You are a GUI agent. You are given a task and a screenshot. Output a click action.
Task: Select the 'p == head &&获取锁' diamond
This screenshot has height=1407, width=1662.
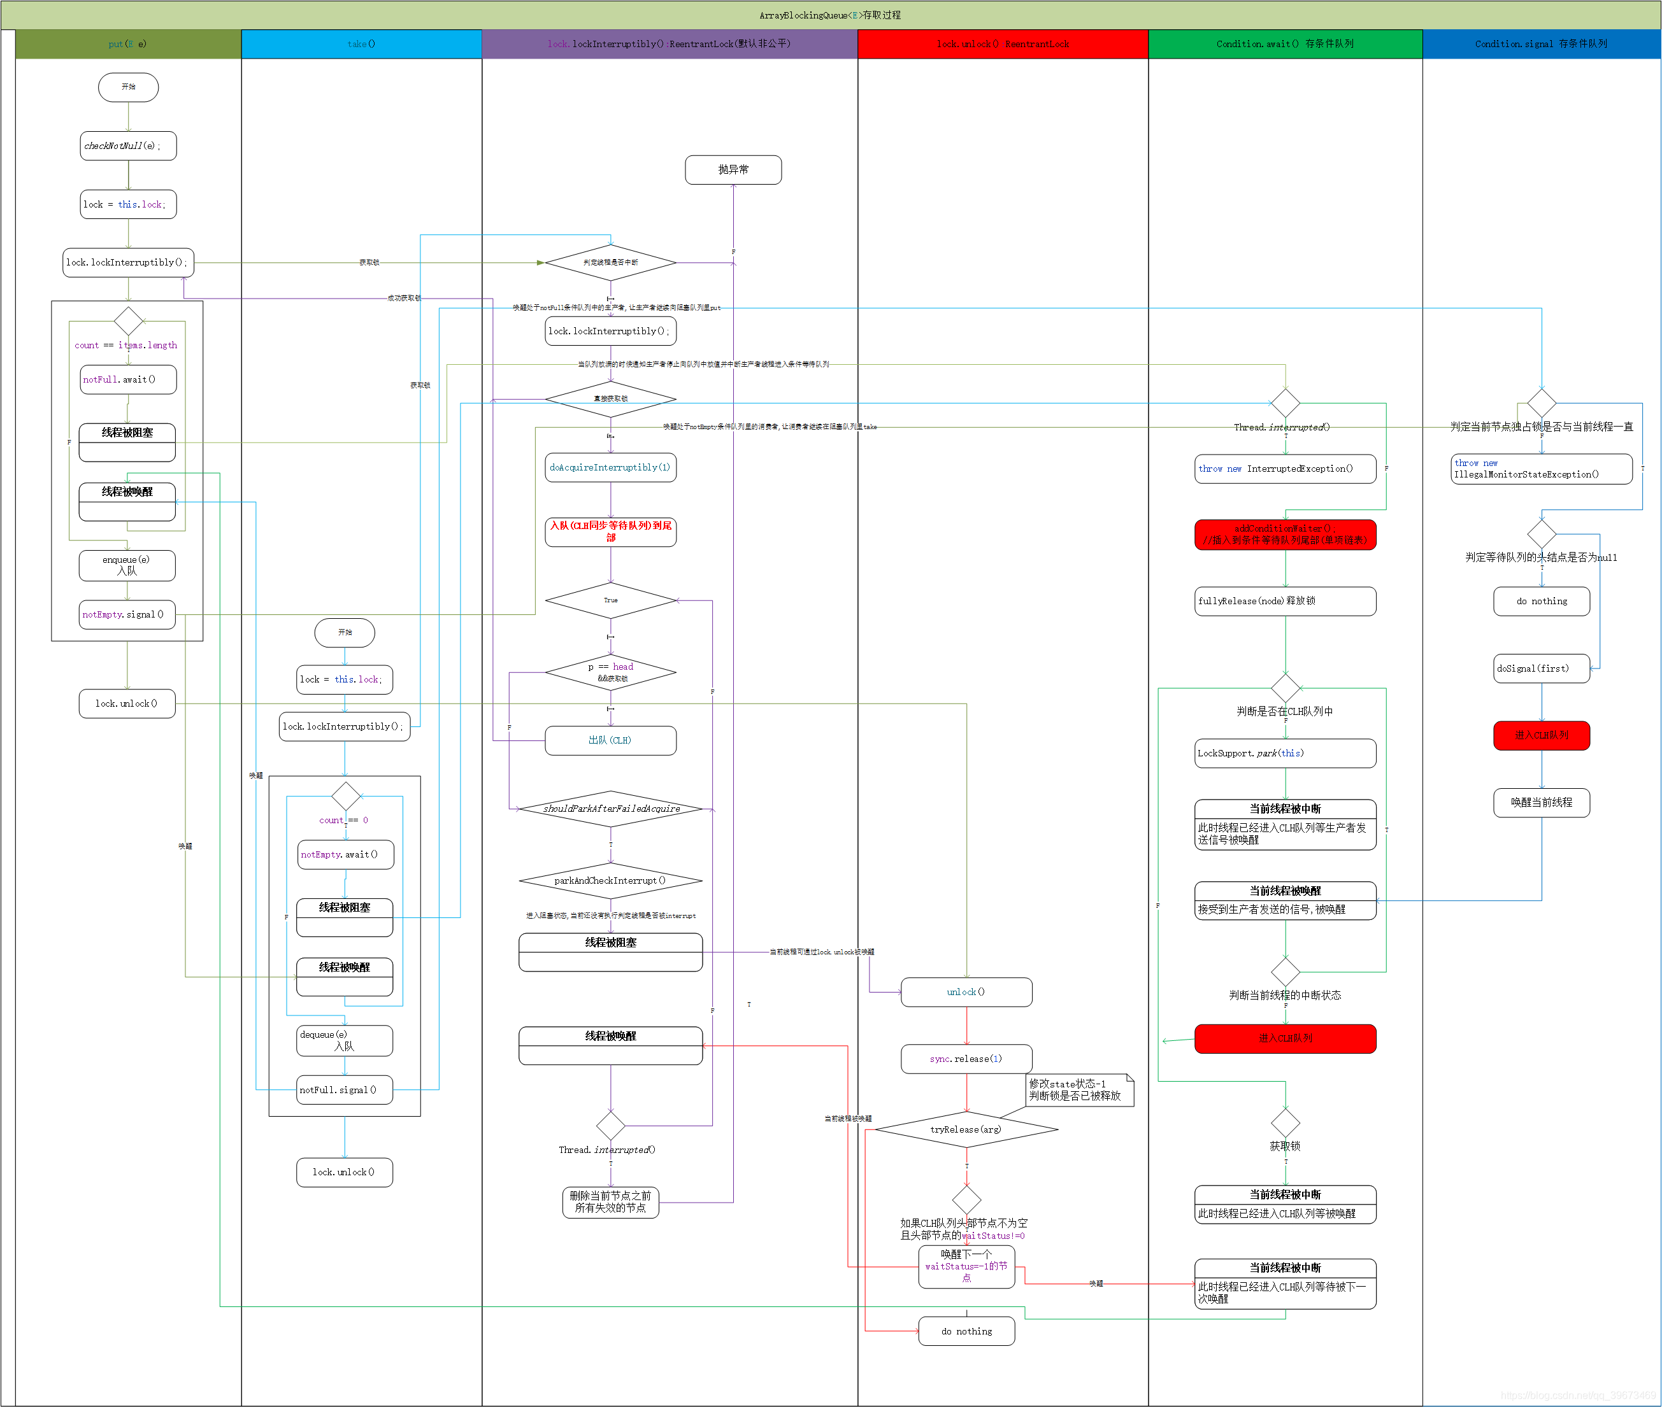click(x=610, y=672)
